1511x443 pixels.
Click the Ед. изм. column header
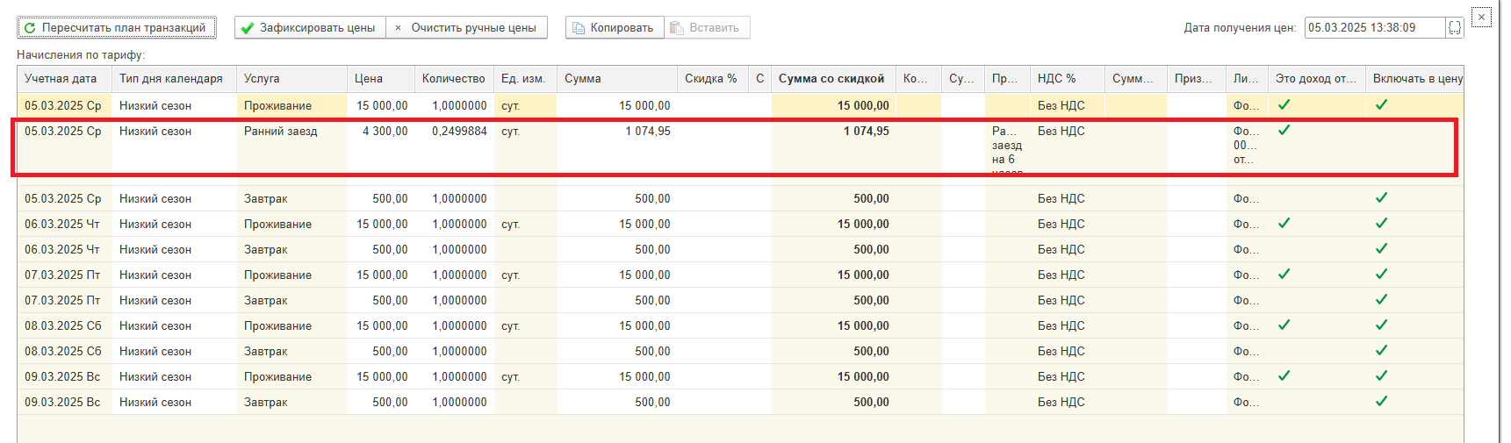525,78
